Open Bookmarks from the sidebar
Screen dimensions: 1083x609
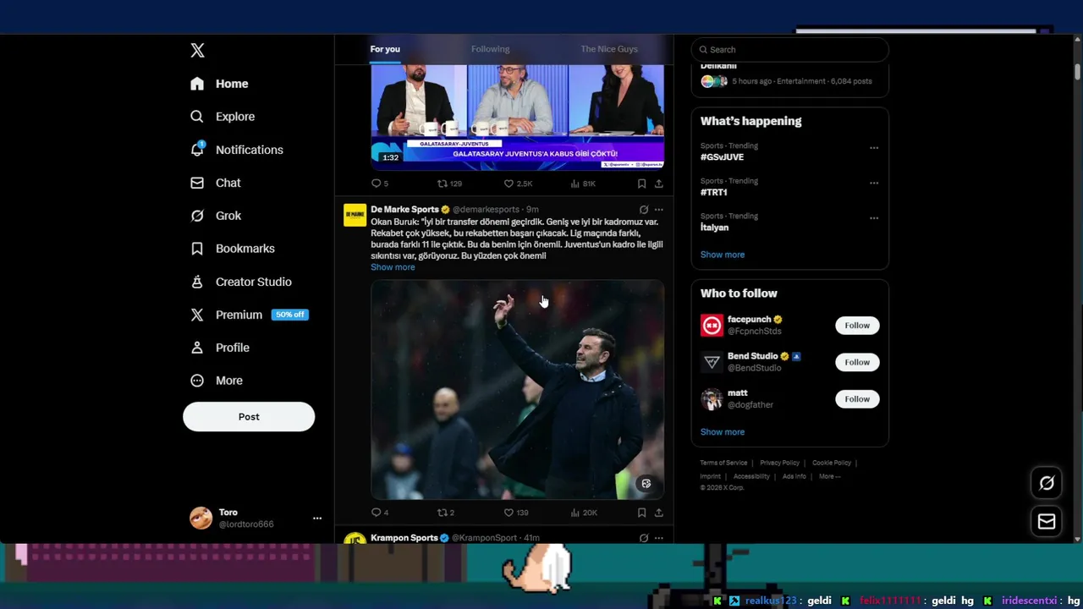pos(233,249)
